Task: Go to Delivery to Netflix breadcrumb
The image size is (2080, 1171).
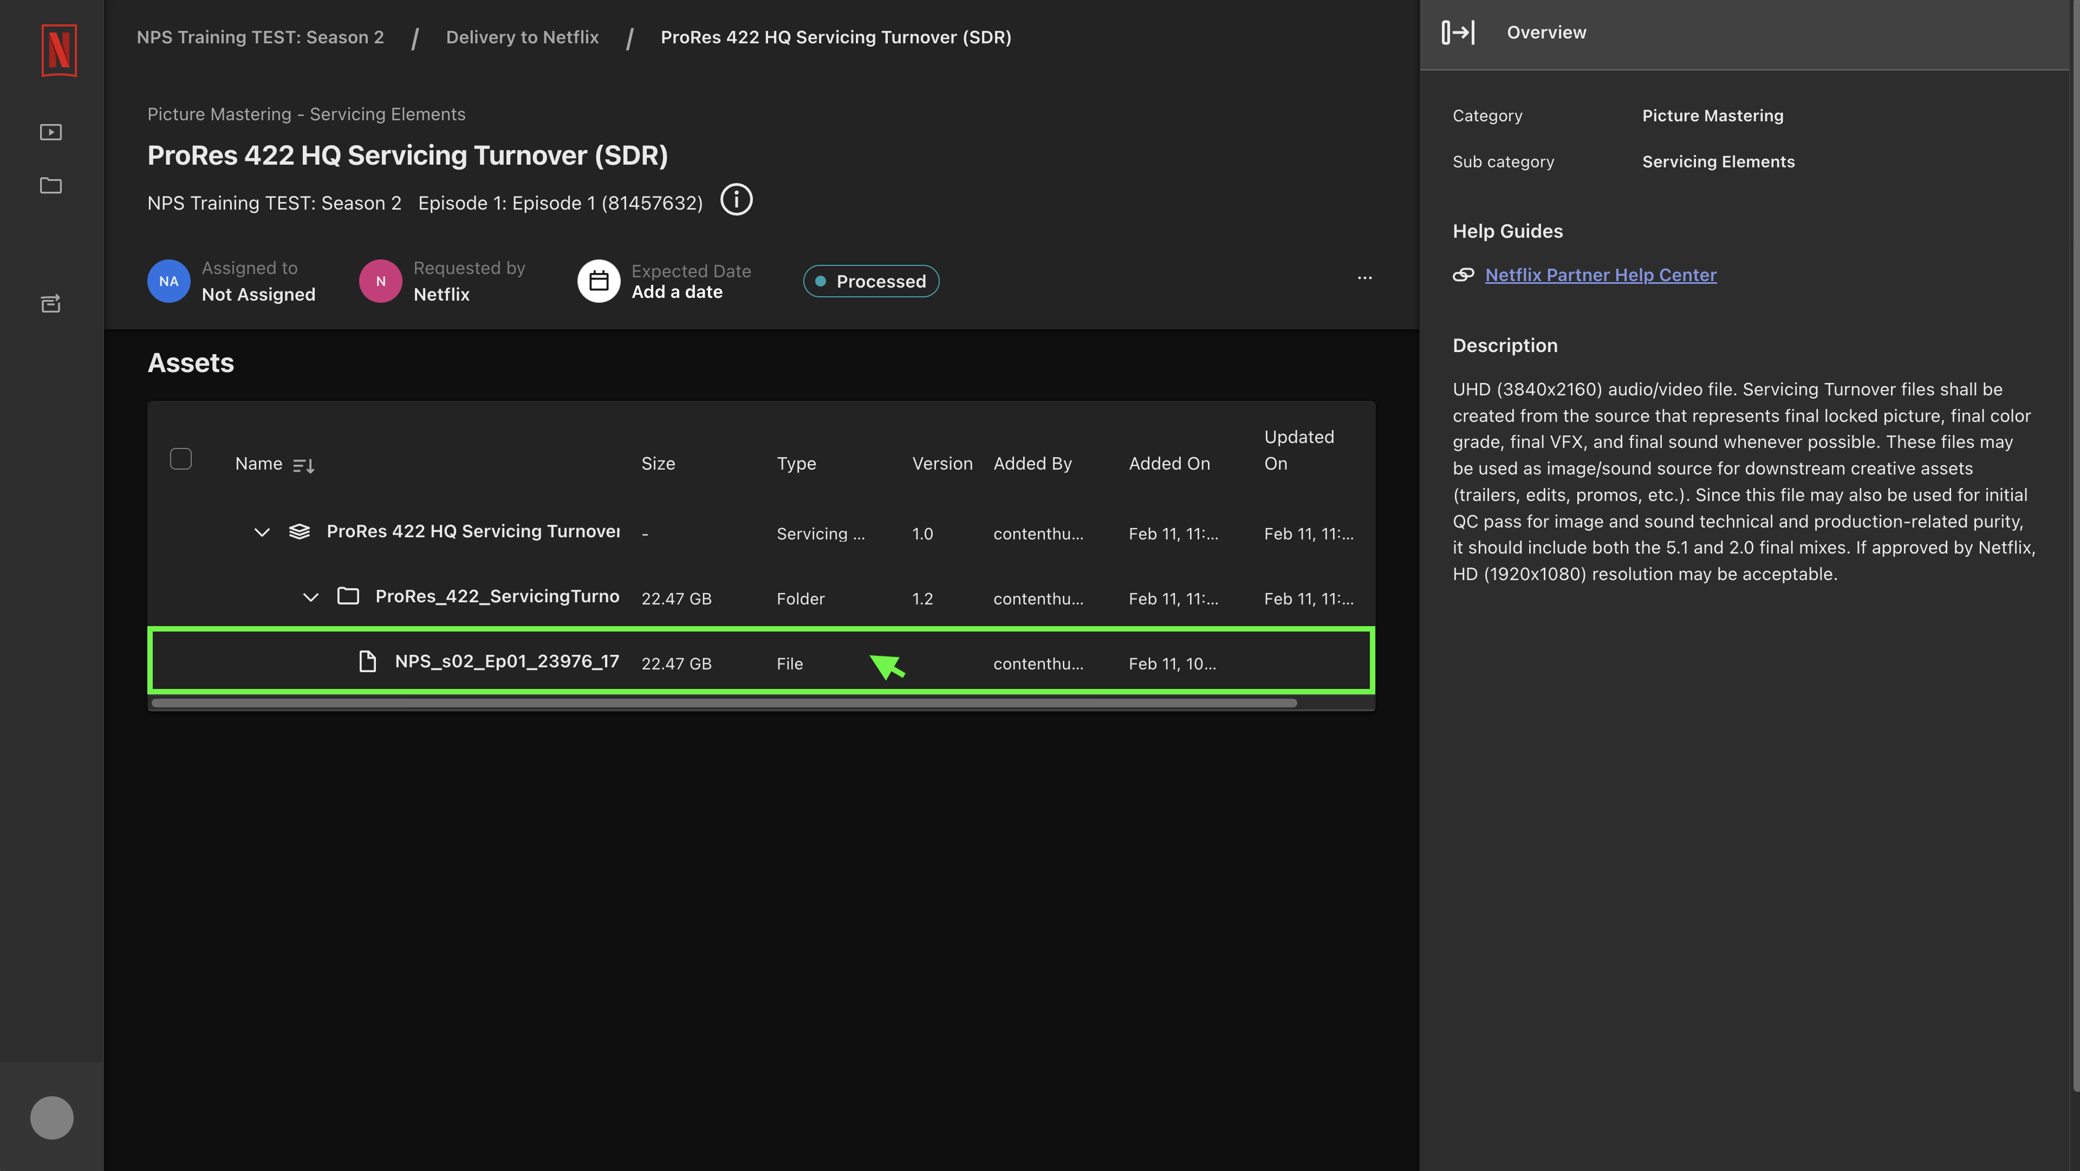Action: click(x=522, y=37)
